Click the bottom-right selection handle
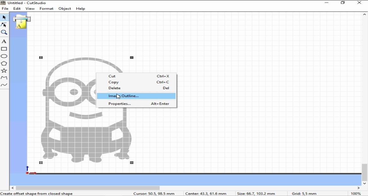Viewport: 368px width, 196px height. [132, 163]
